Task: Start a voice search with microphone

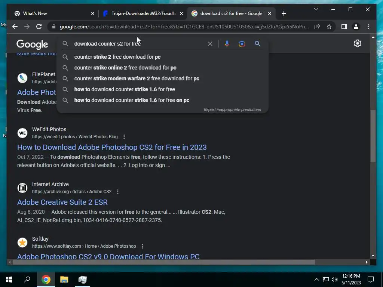Action: (x=227, y=44)
